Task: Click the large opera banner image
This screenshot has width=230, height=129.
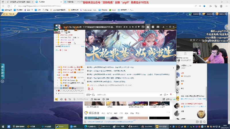Action: [x=131, y=46]
